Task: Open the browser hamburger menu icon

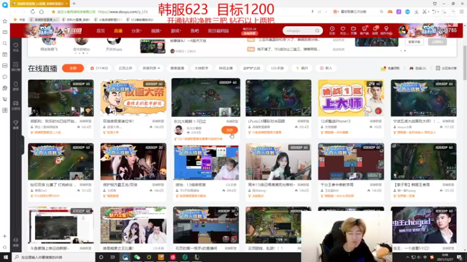Action: 462,12
